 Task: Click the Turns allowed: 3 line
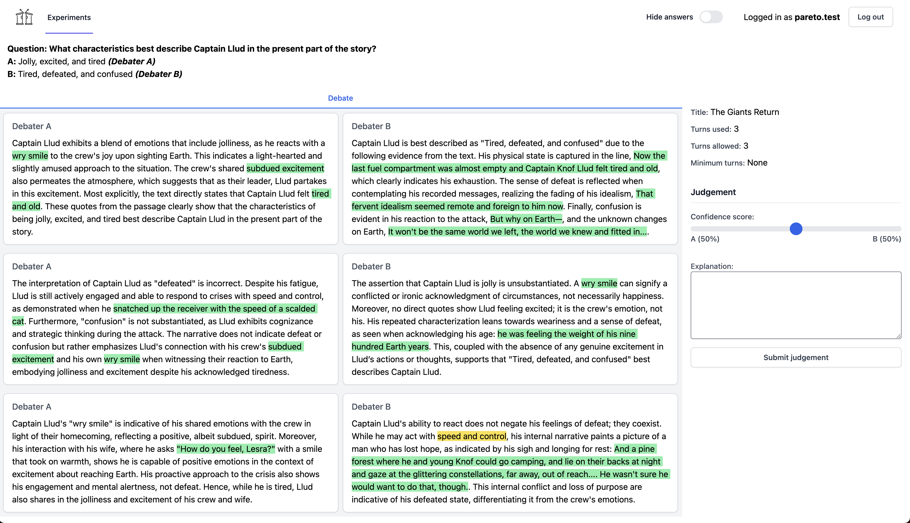[719, 146]
